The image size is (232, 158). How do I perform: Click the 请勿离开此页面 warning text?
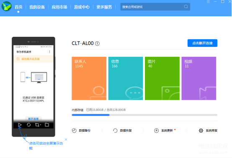31,59
